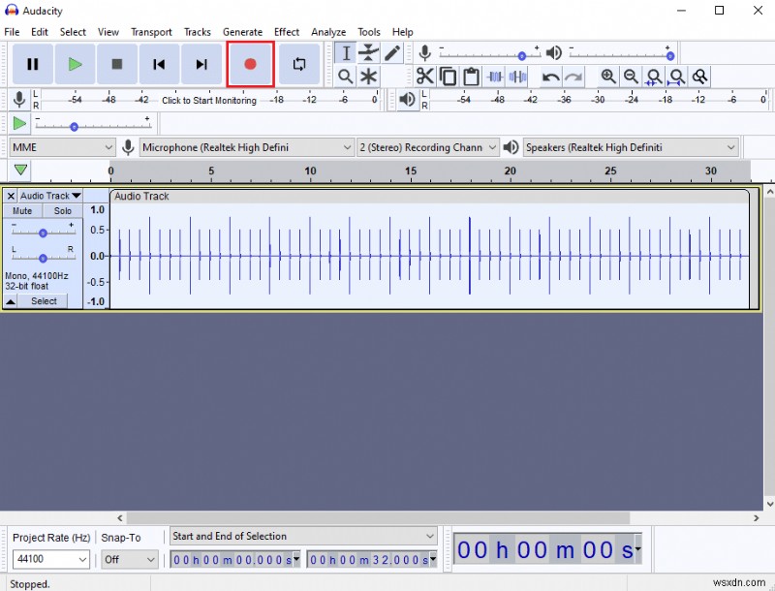Trim audio outside selection
The width and height of the screenshot is (775, 591).
point(495,77)
